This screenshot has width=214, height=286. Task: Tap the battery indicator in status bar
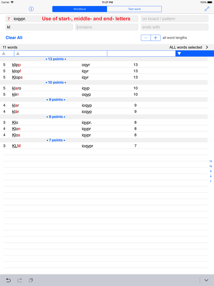click(x=209, y=2)
